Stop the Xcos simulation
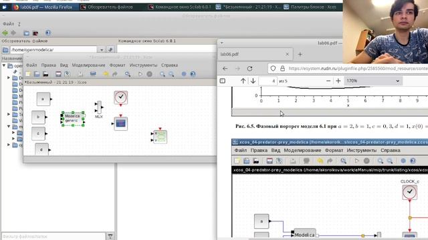Viewport: 428px width, 240px height. coord(149,74)
